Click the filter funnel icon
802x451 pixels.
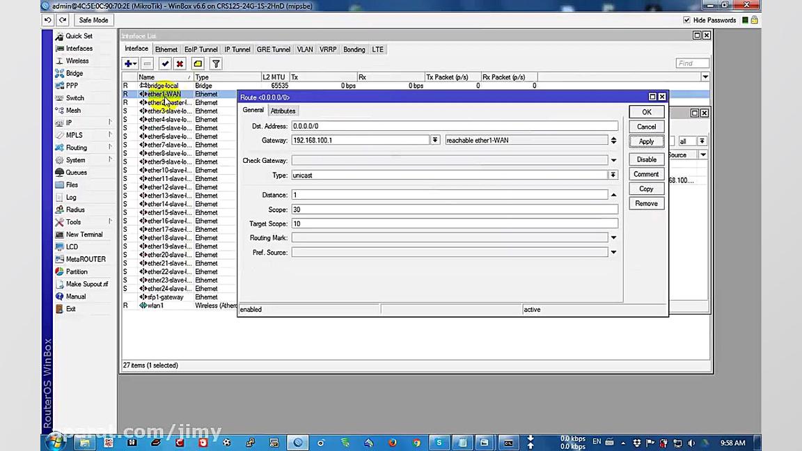(216, 63)
